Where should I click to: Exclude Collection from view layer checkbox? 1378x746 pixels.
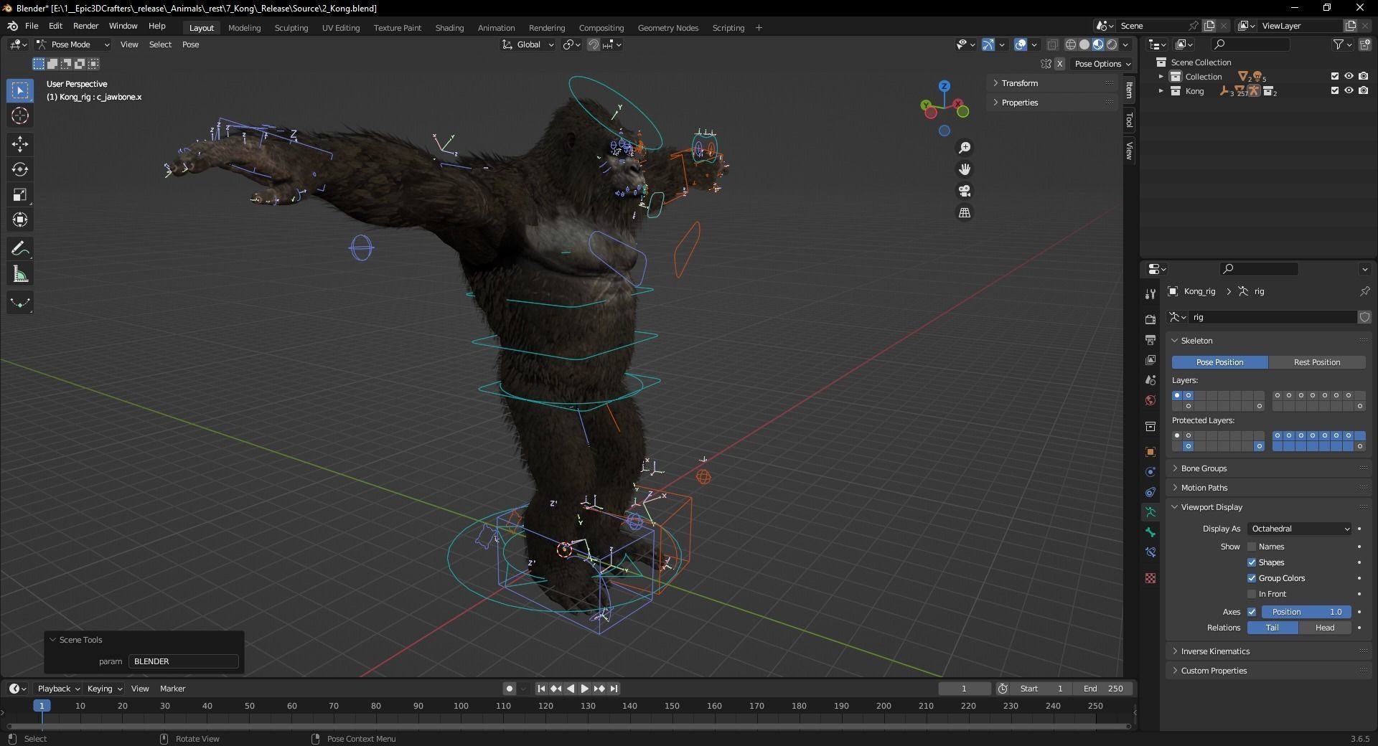click(1335, 76)
